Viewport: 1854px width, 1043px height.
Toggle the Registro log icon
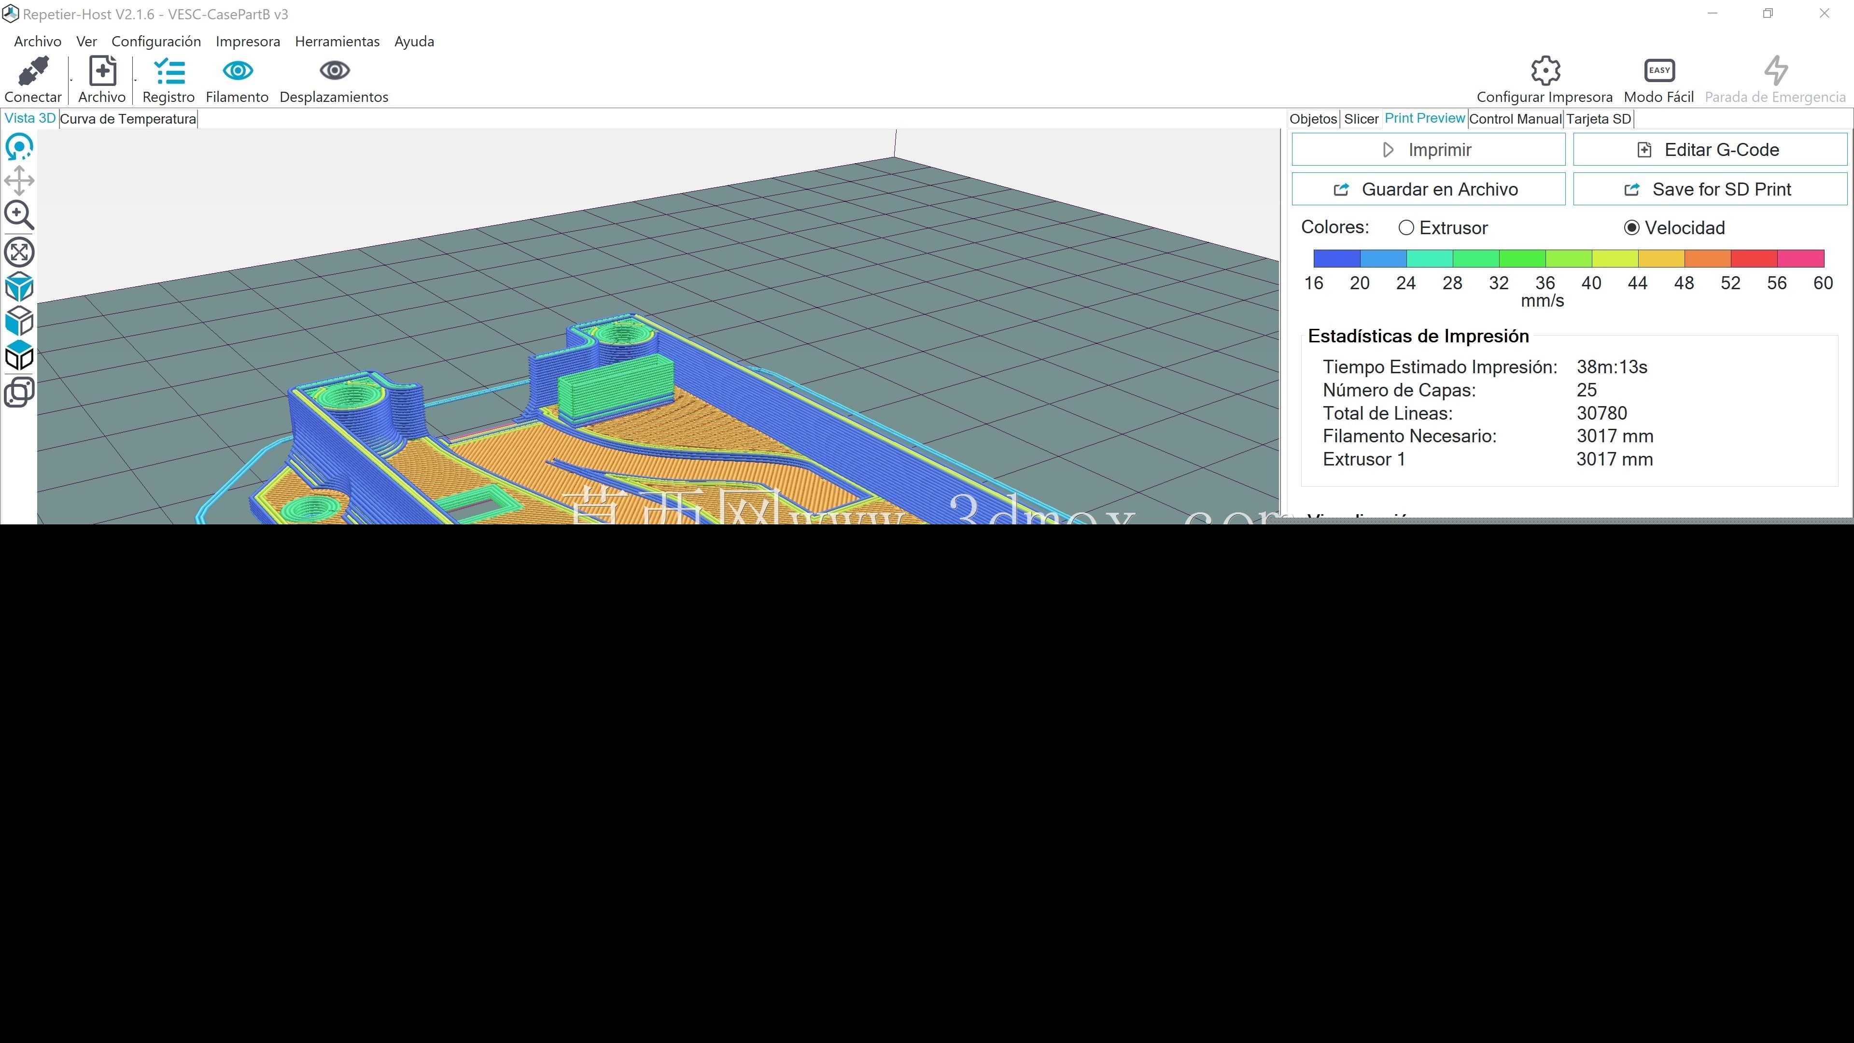coord(169,70)
